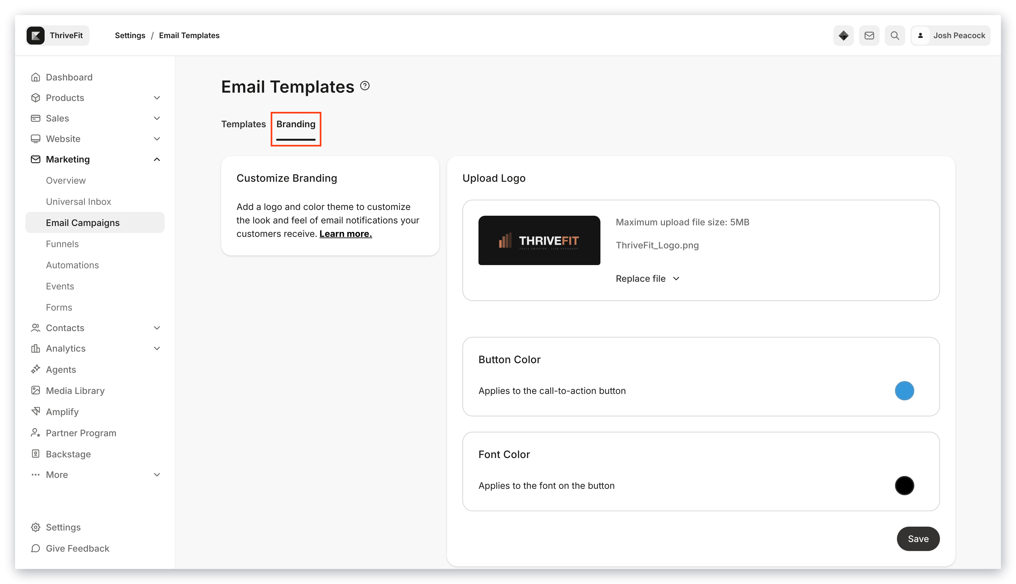Click the search magnifier icon
1016x584 pixels.
(895, 35)
